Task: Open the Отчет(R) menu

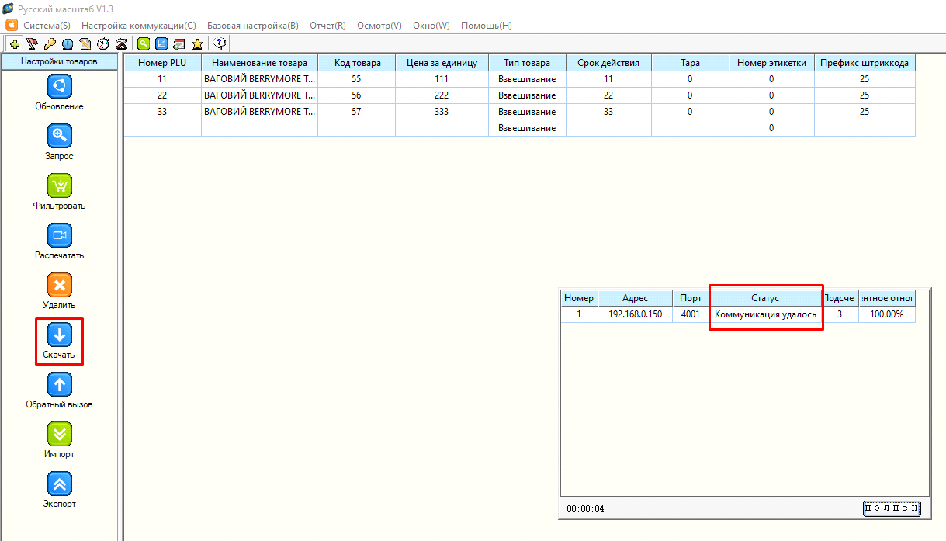Action: [327, 26]
